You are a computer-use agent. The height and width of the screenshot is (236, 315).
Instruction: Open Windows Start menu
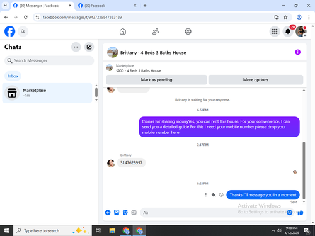(6, 231)
